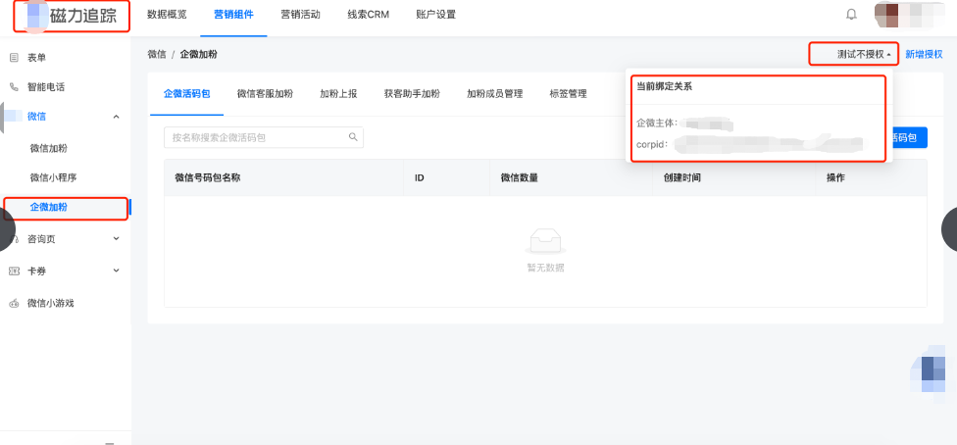
Task: Open the 账户设置 top menu
Action: tap(435, 15)
